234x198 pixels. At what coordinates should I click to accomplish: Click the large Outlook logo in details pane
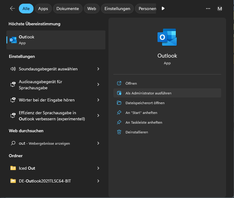[167, 37]
